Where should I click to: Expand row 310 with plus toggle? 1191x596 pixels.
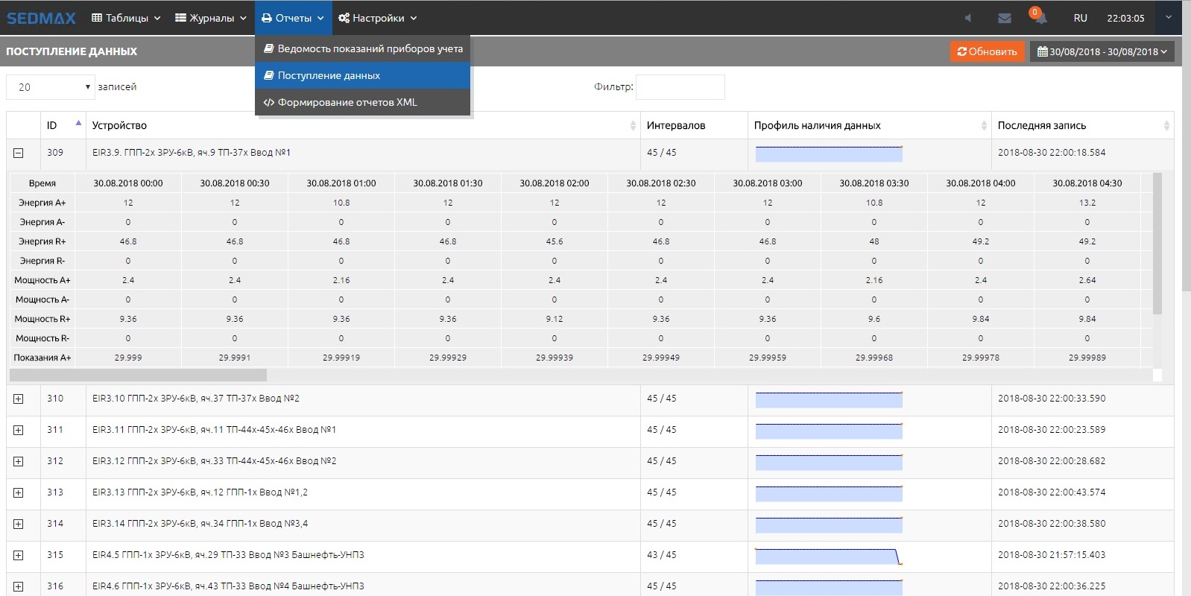tap(19, 399)
